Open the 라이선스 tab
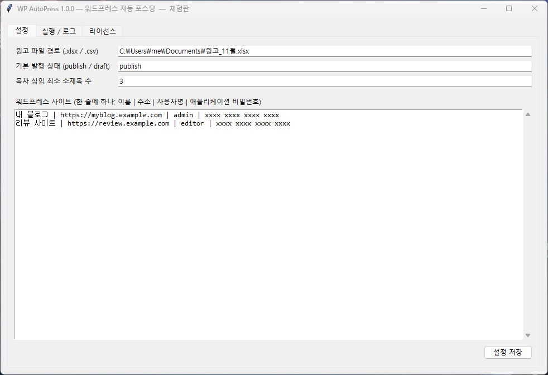This screenshot has width=548, height=375. (102, 31)
